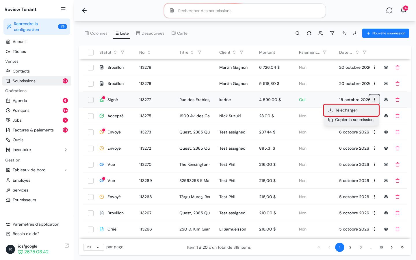The height and width of the screenshot is (260, 416).
Task: Click the magnifier search icon in the toolbar
Action: click(x=298, y=33)
